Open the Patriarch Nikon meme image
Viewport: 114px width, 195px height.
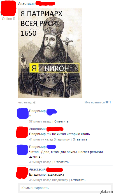click(50, 53)
